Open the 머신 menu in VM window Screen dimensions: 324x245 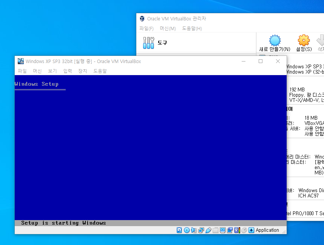pos(37,71)
